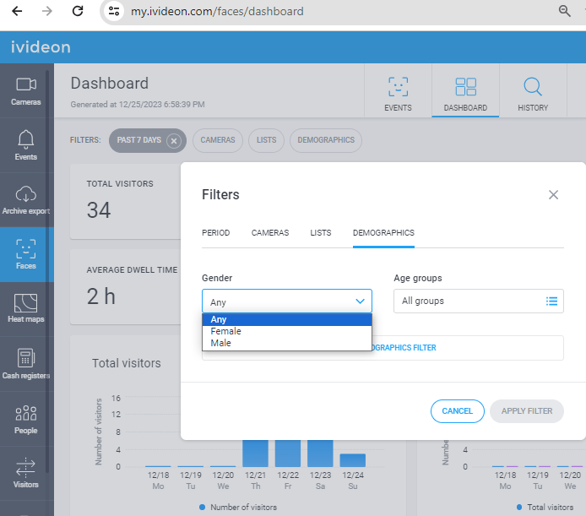Click the AVERAGE DWELL TIME 2 h value
Viewport: 586px width, 516px height.
[x=101, y=296]
